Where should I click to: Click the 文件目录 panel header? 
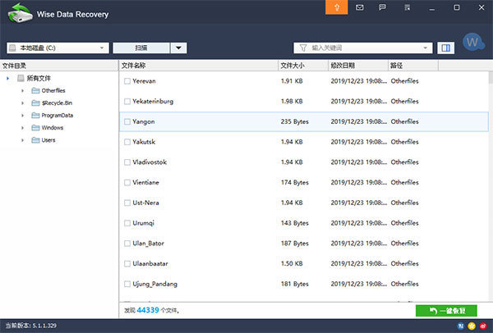(x=59, y=66)
